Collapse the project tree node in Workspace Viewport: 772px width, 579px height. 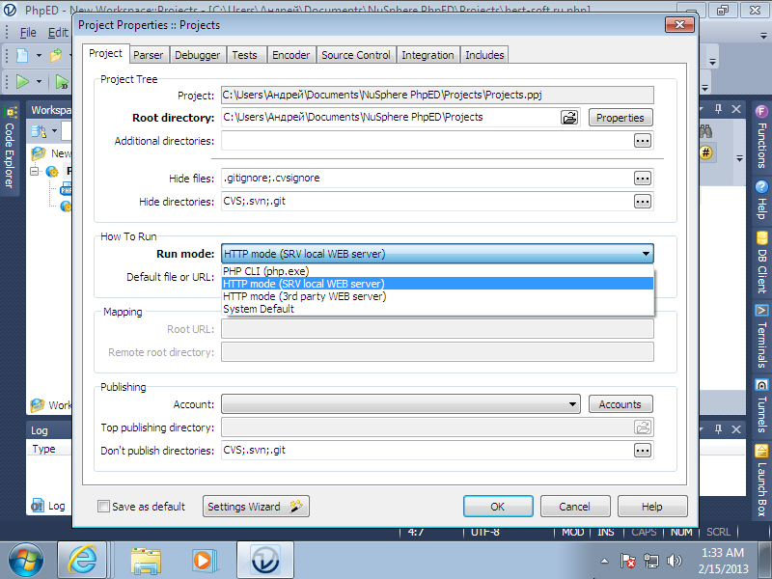(35, 172)
